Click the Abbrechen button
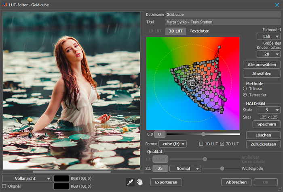The image size is (283, 192). [x=236, y=182]
